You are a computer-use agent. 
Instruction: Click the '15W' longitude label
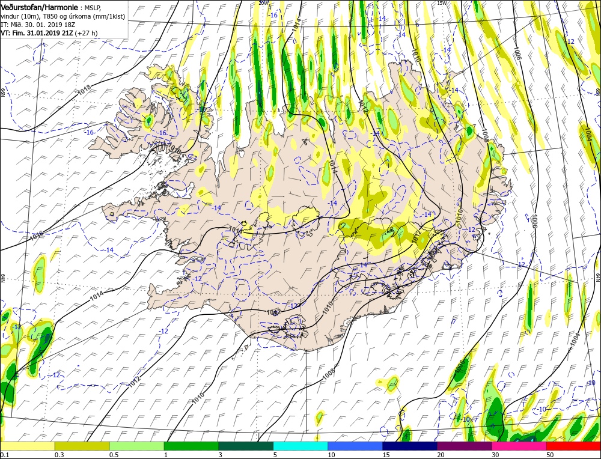pos(442,2)
